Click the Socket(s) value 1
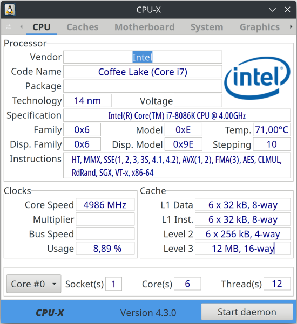This screenshot has height=324, width=297. coord(113,284)
